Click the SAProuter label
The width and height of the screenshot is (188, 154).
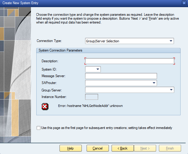(x=49, y=83)
